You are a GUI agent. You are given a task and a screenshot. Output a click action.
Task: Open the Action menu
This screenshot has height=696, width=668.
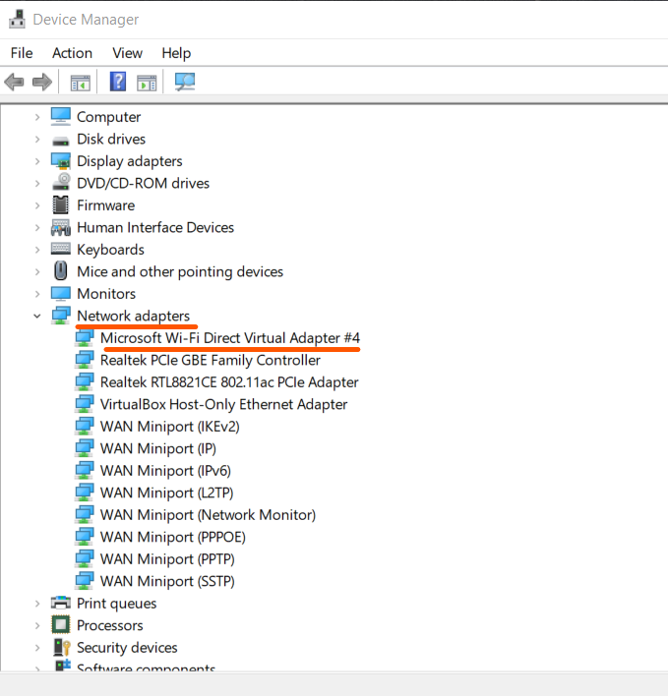72,53
